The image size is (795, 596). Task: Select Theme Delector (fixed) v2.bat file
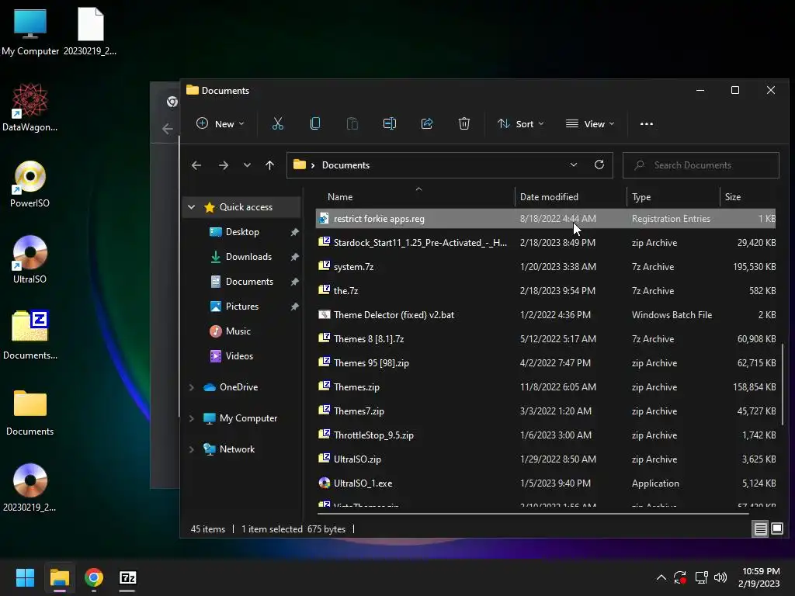click(546, 315)
